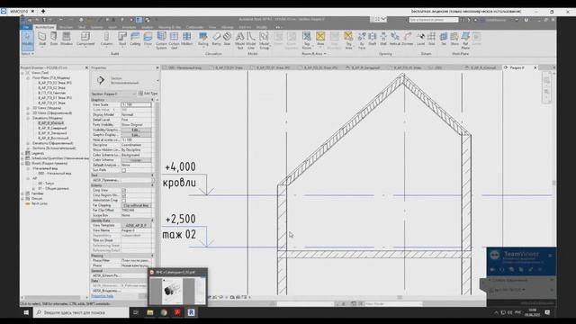Click Edit for Visibility/Graphics Overrides
Image resolution: width=576 pixels, height=324 pixels.
(136, 130)
